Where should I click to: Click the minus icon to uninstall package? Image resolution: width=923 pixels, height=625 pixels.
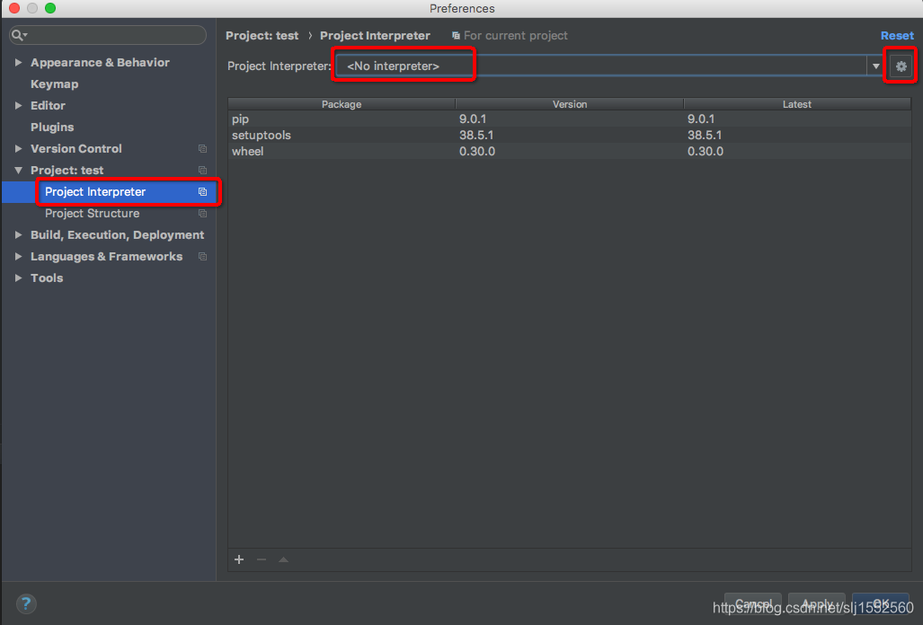[262, 559]
